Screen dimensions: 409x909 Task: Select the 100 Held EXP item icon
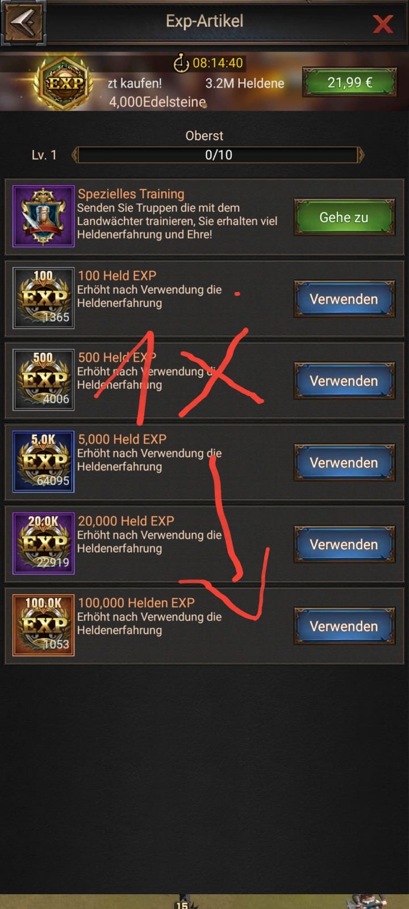[x=44, y=298]
